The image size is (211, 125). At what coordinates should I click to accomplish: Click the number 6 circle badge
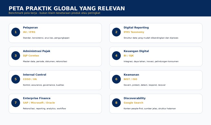coord(116,79)
